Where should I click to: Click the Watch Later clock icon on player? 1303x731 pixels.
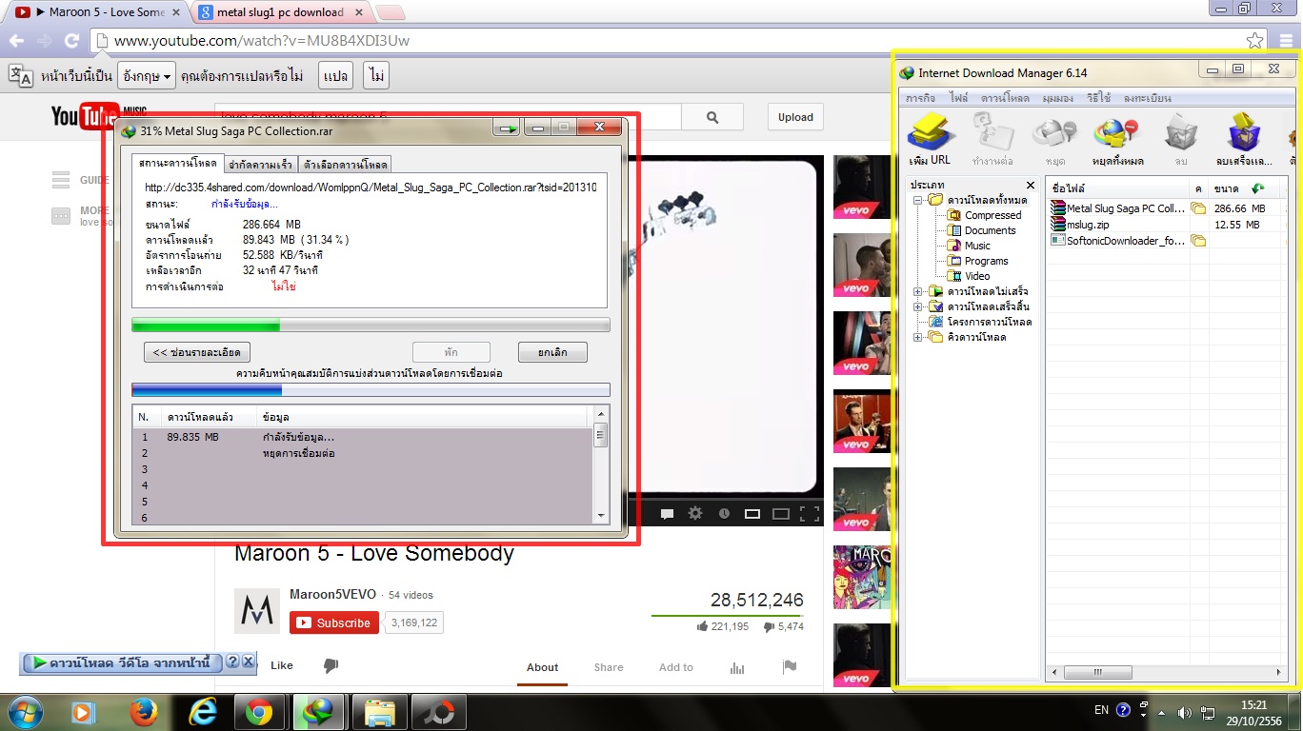pyautogui.click(x=724, y=514)
